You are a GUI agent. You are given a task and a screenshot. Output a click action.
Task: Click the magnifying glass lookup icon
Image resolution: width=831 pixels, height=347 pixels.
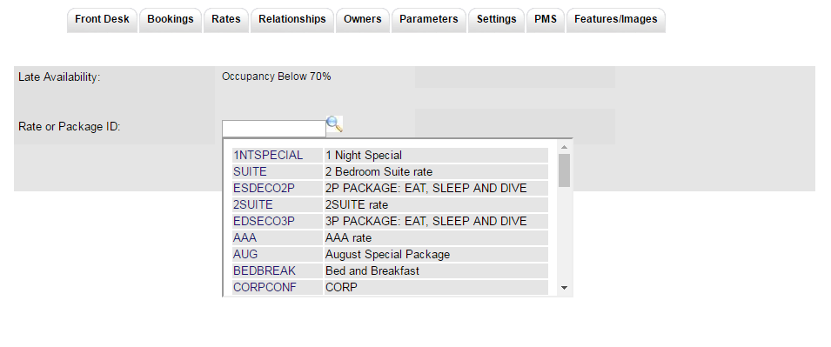(x=334, y=124)
